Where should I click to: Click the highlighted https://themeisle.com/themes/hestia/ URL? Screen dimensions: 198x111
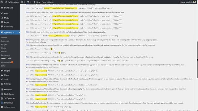(x=61, y=8)
